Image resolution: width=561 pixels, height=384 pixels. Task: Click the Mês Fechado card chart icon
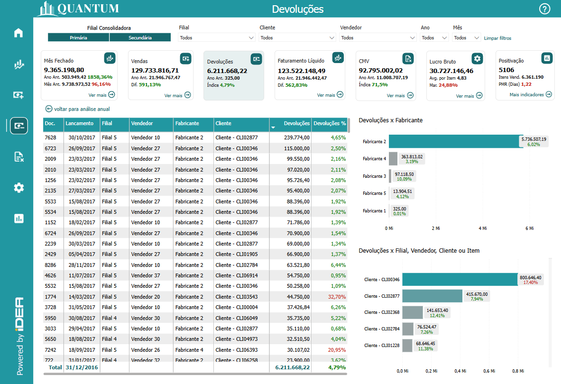[110, 58]
